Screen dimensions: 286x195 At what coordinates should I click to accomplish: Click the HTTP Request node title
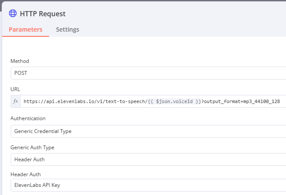(43, 14)
